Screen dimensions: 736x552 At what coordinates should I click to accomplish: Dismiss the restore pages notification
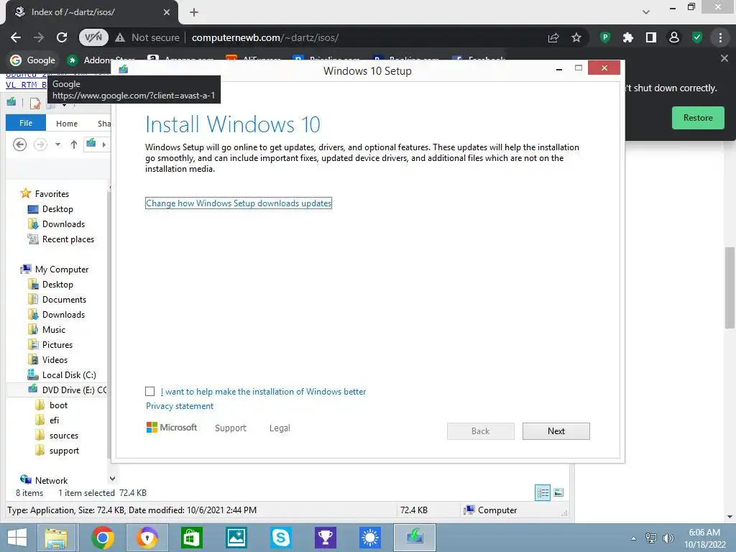click(724, 58)
